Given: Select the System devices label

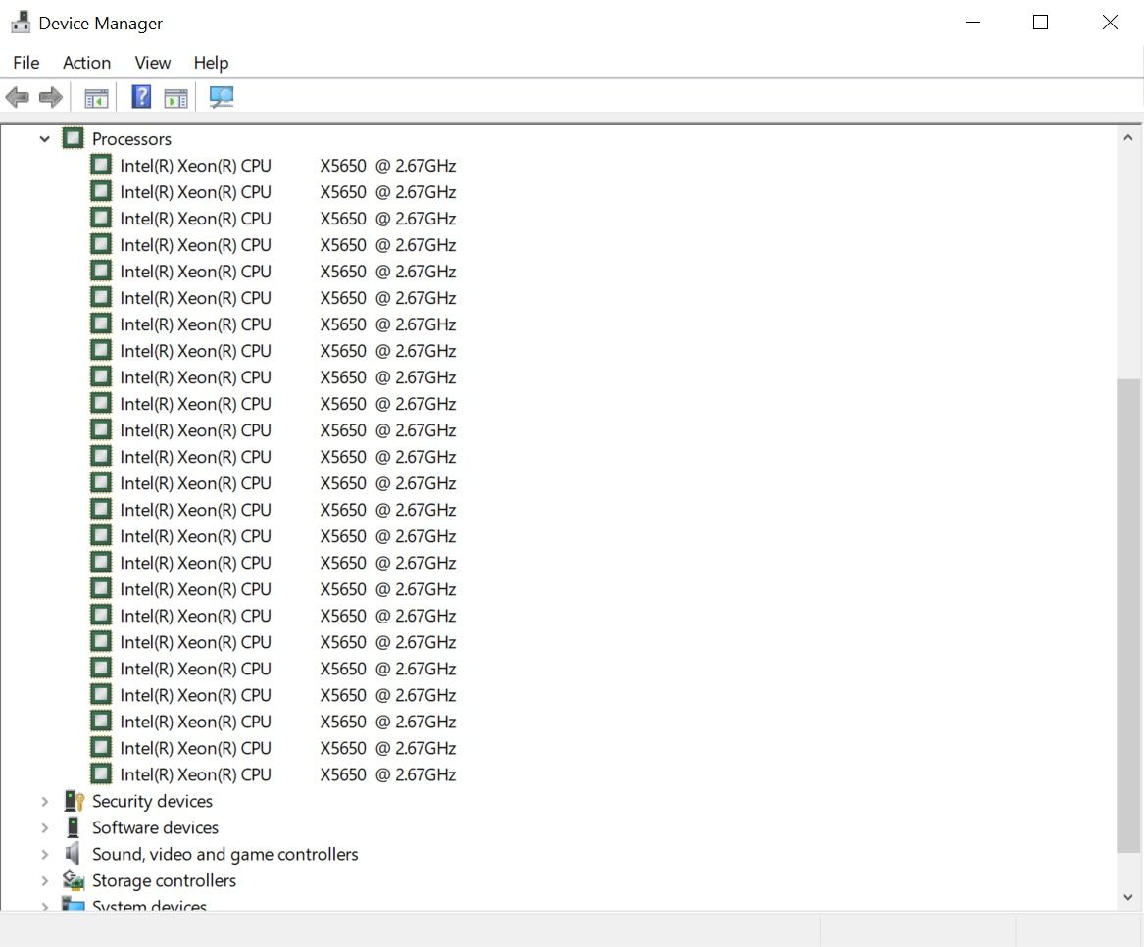Looking at the screenshot, I should click(x=150, y=905).
